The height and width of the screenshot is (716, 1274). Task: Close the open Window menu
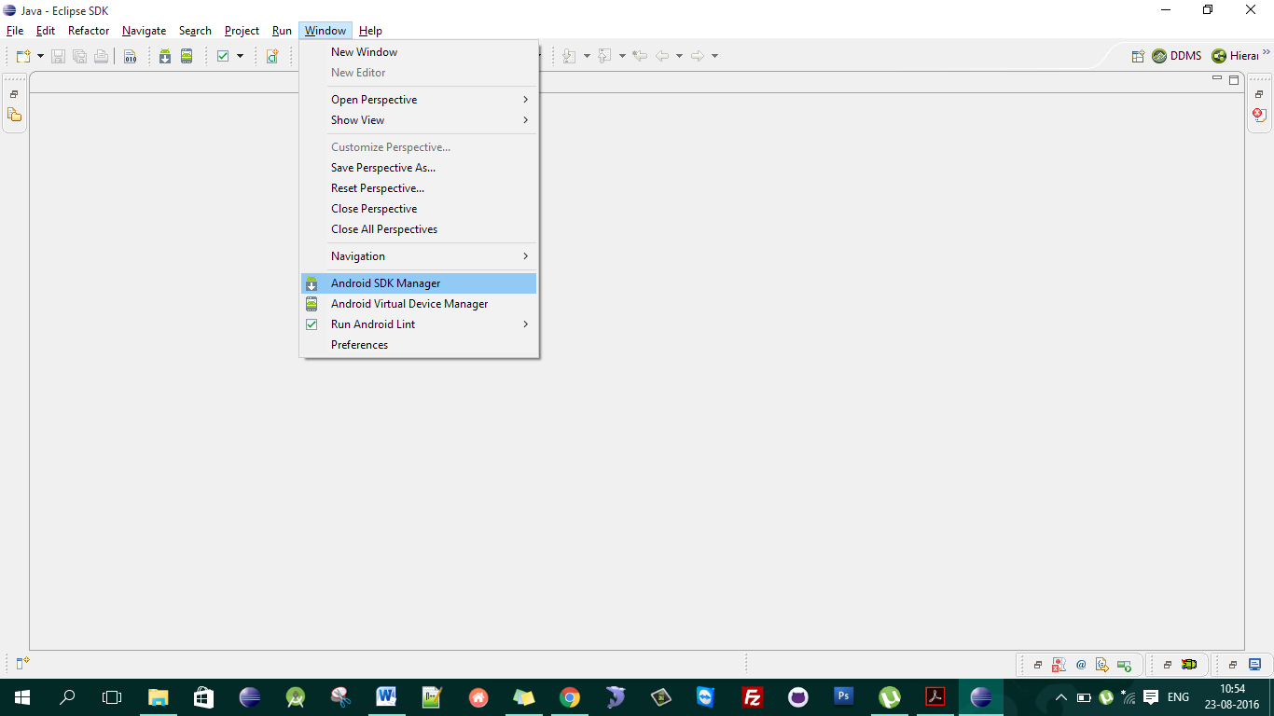[x=325, y=31]
